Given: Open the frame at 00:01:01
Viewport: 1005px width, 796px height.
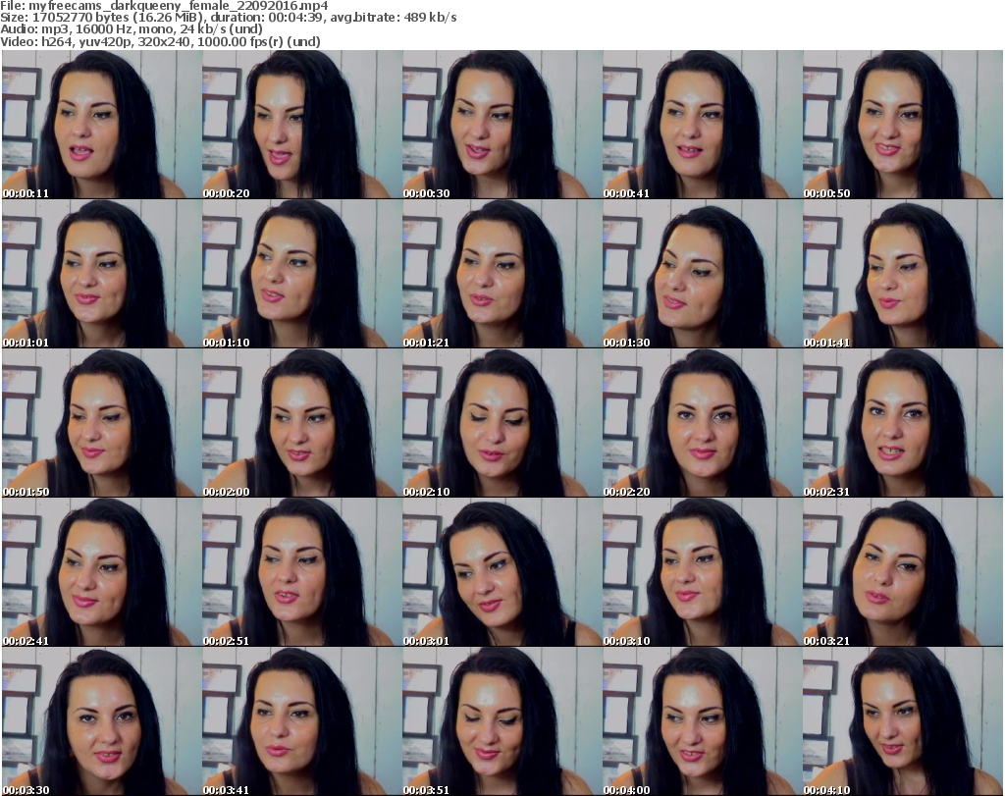Looking at the screenshot, I should pos(101,274).
